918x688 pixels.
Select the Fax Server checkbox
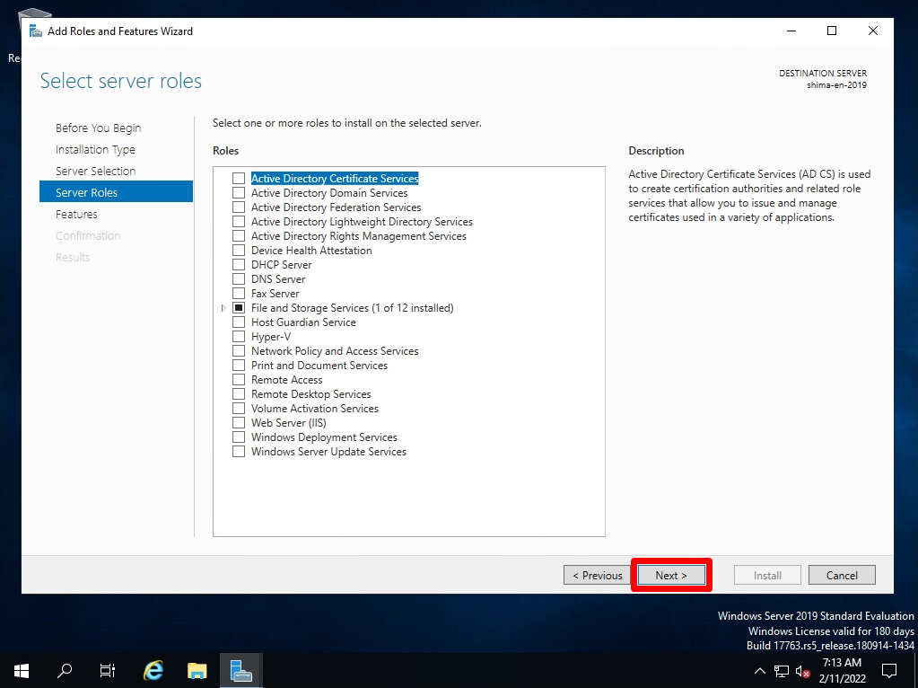click(239, 293)
